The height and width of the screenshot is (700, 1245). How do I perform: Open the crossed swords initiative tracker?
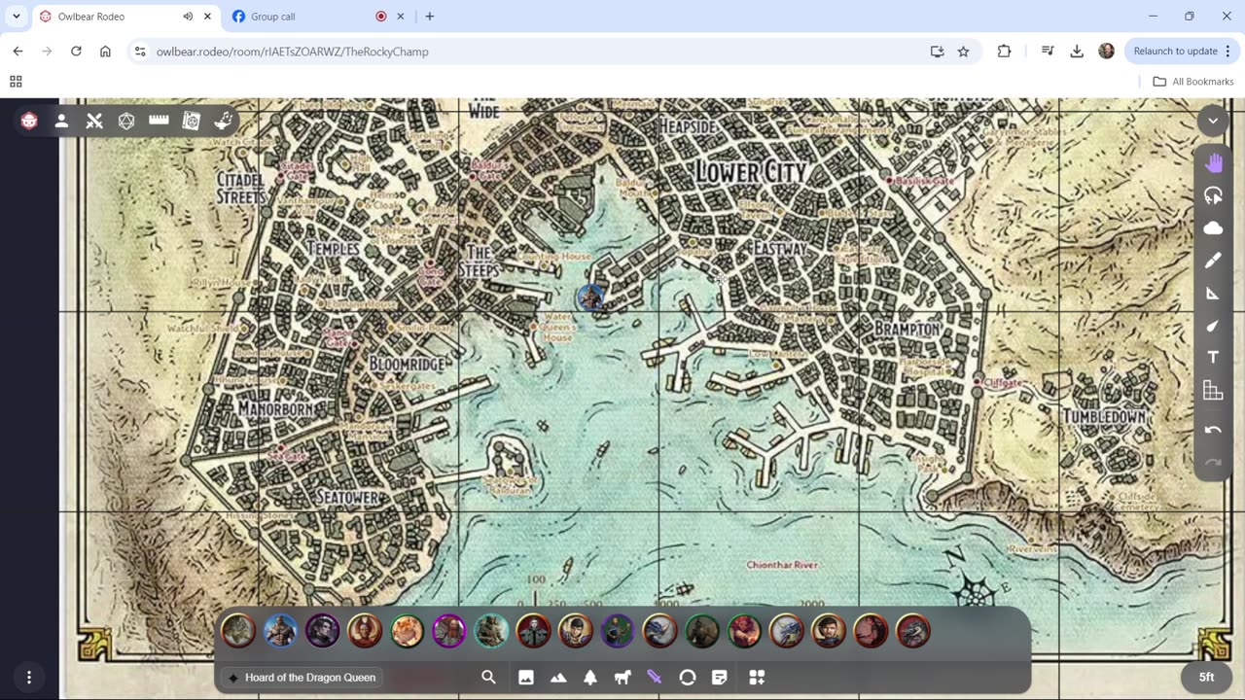click(x=94, y=121)
